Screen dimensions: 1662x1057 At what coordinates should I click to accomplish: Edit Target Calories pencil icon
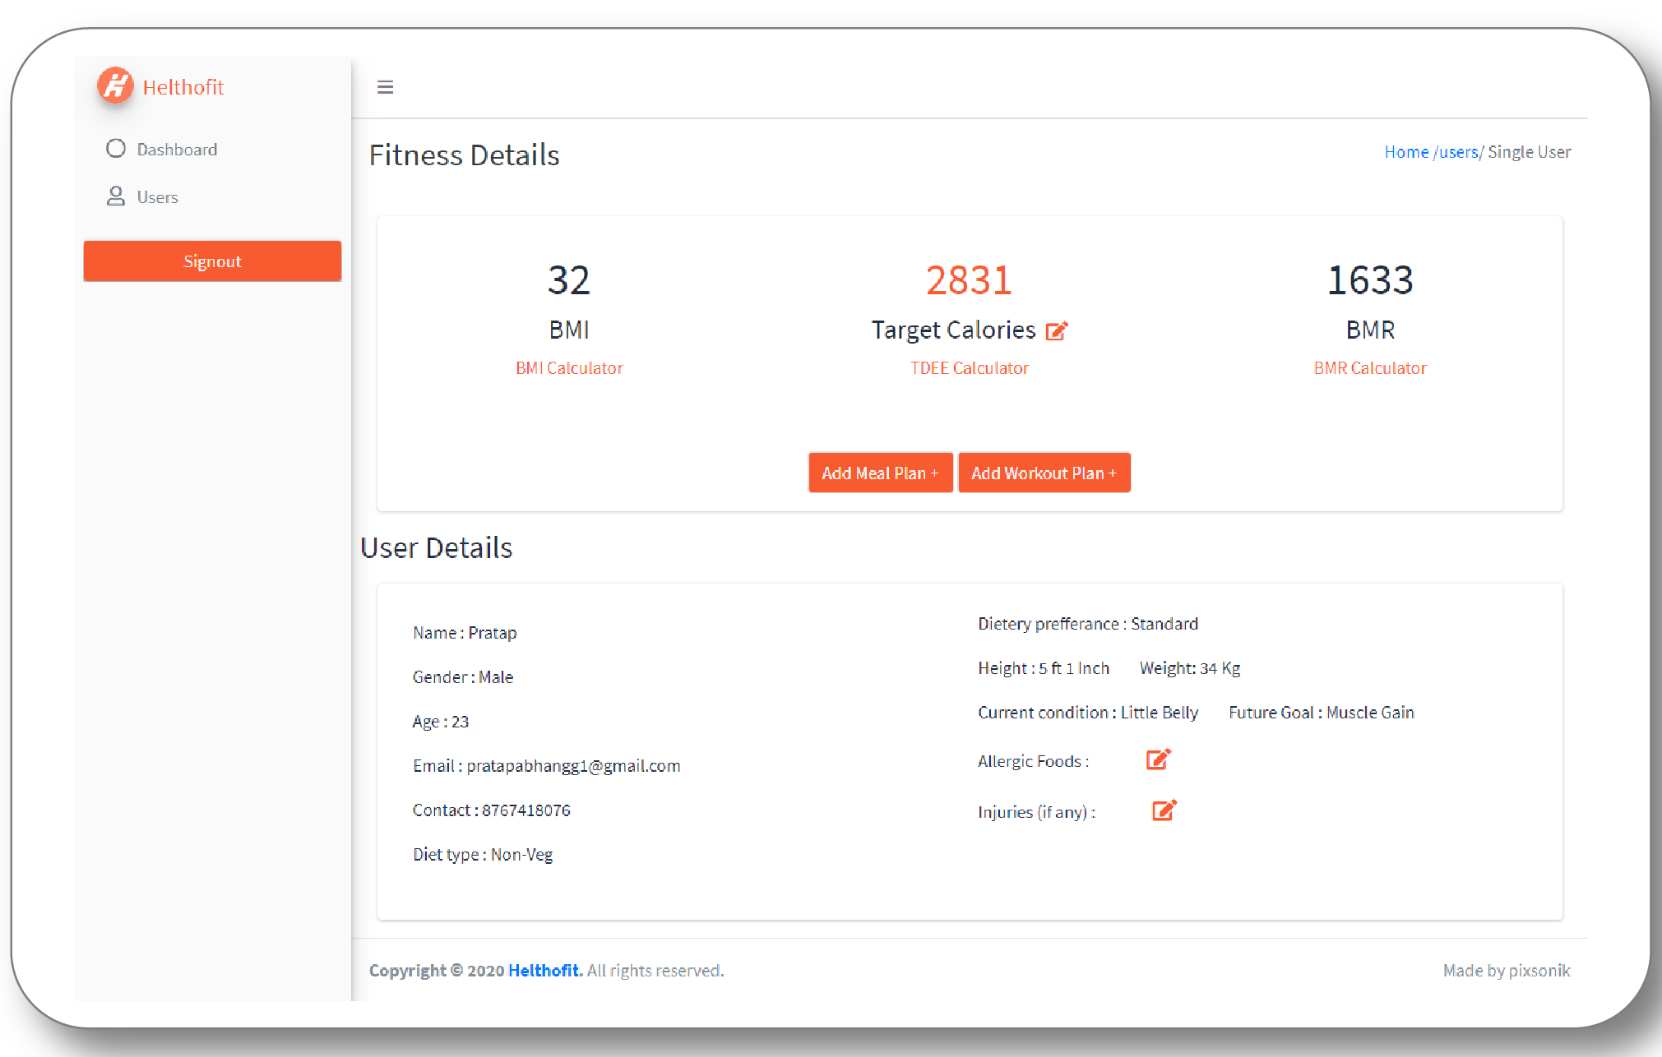1057,330
